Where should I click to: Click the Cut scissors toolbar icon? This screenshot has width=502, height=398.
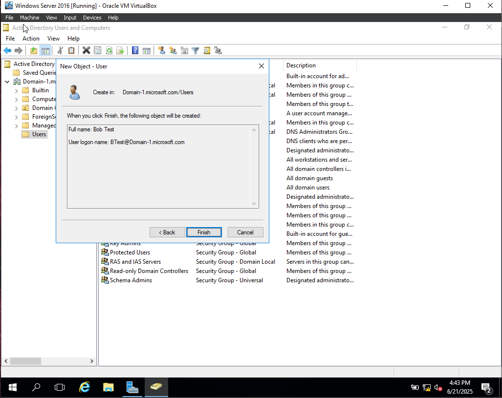coord(60,51)
